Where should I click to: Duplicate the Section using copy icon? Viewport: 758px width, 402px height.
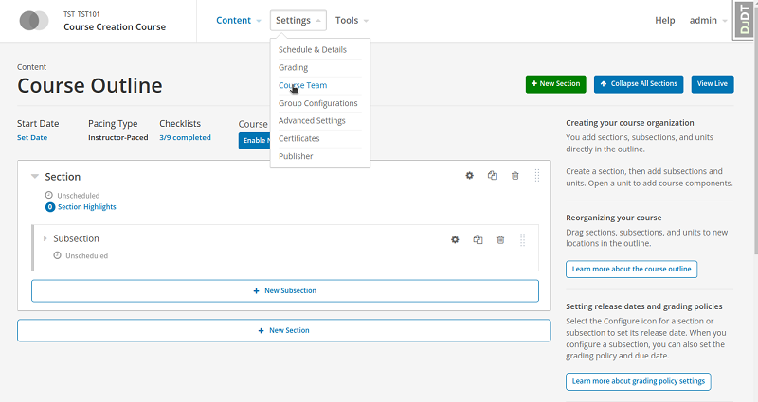pyautogui.click(x=492, y=176)
